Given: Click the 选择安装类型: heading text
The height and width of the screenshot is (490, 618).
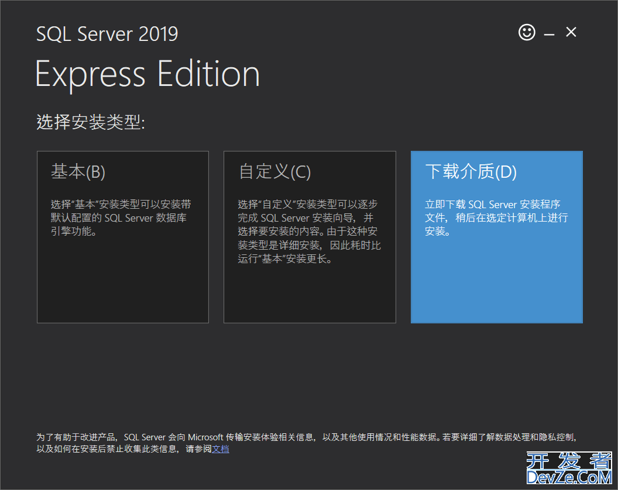Looking at the screenshot, I should click(91, 122).
